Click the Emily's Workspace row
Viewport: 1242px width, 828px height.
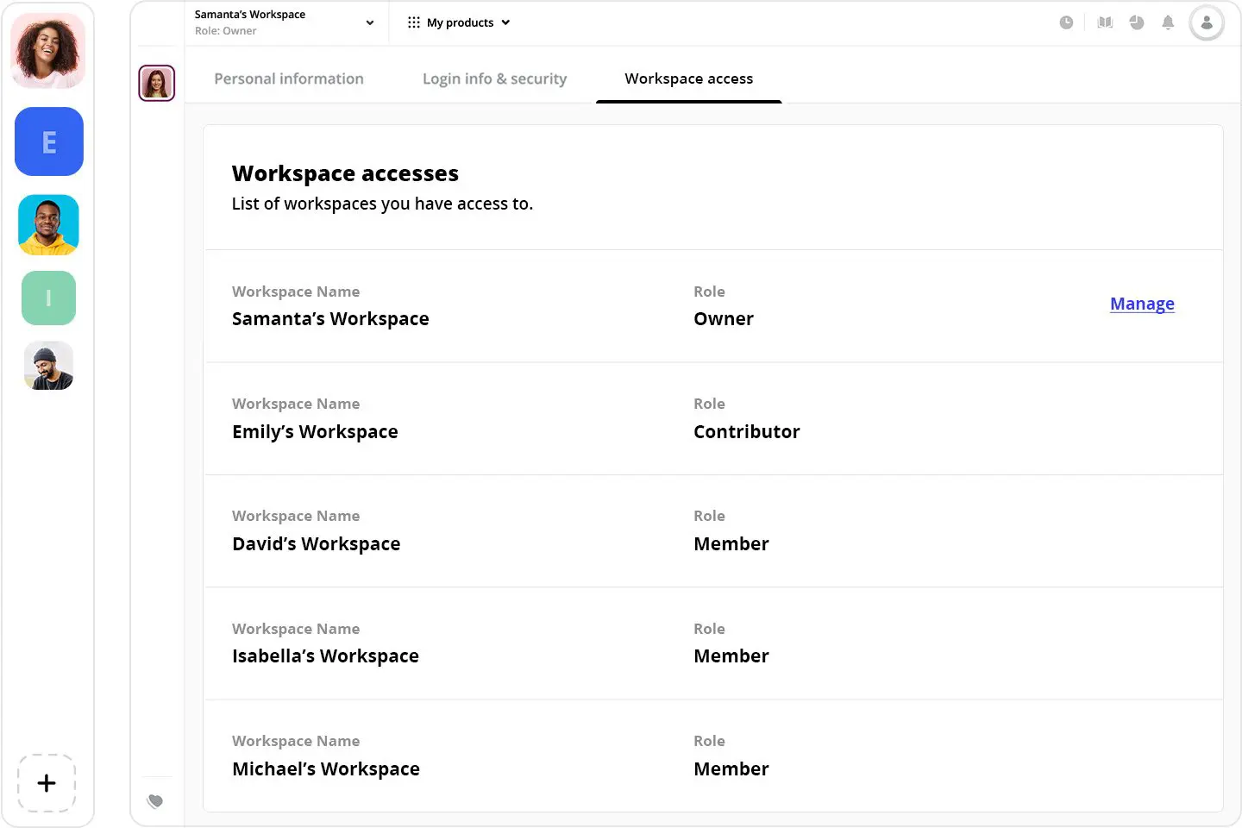712,419
